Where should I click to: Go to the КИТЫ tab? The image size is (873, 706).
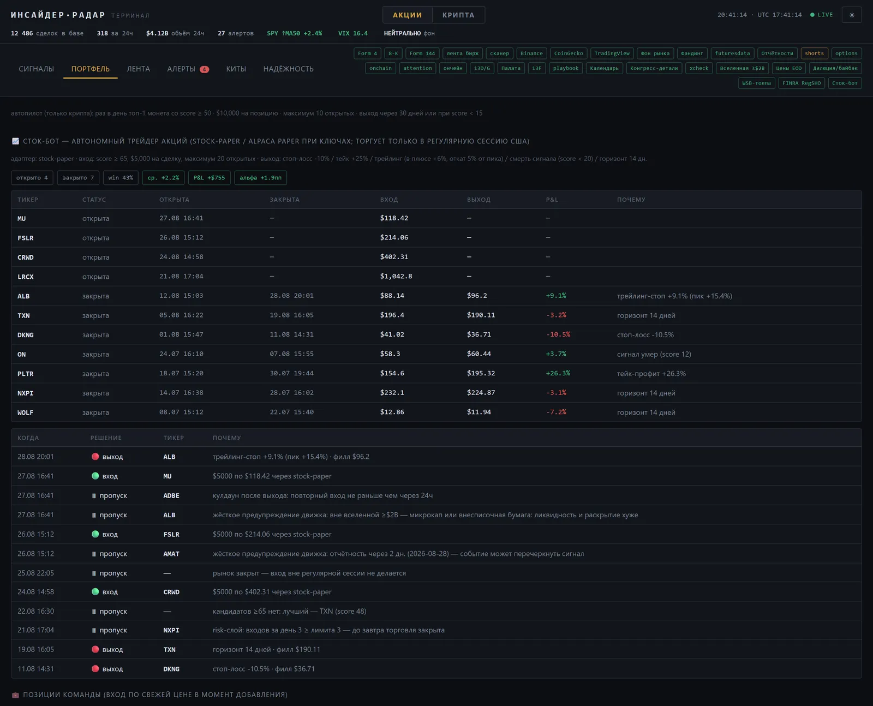(x=236, y=69)
